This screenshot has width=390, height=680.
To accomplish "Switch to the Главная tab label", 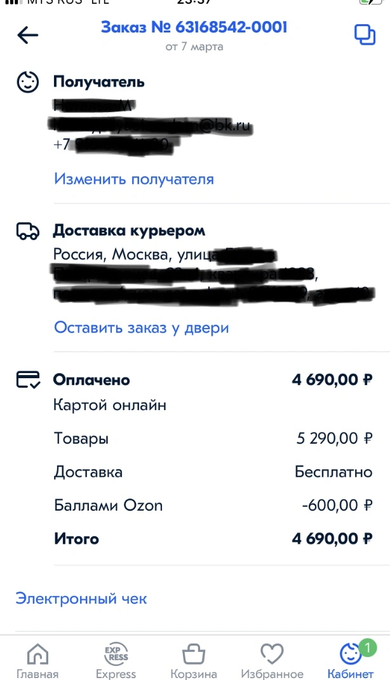I will (x=37, y=674).
